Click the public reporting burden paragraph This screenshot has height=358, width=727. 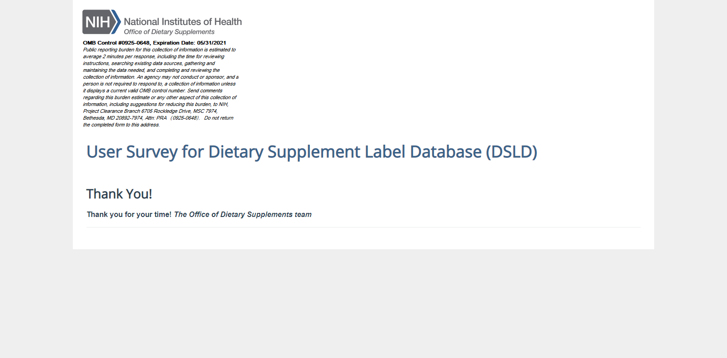(160, 87)
